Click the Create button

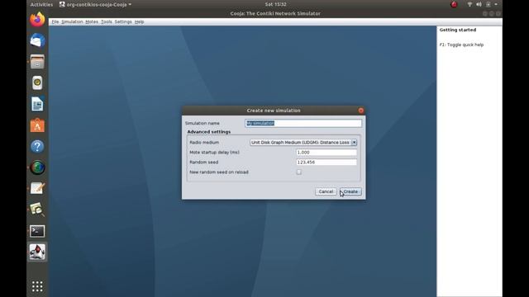tap(350, 191)
